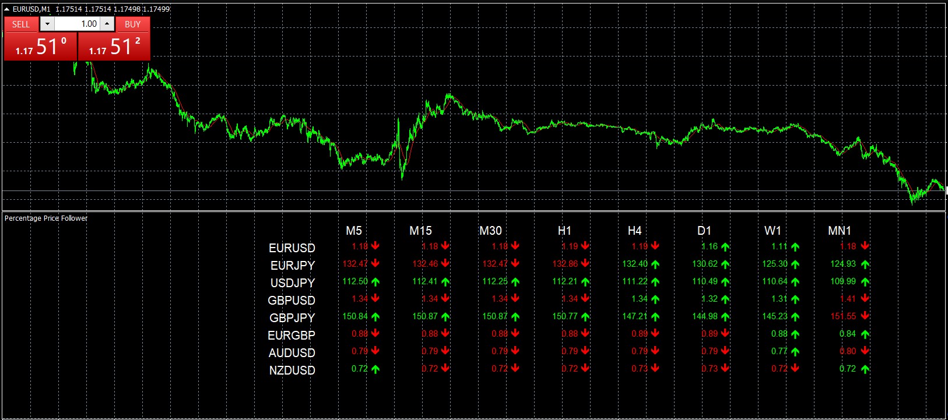This screenshot has width=948, height=420.
Task: Click the H4 column header
Action: click(634, 231)
